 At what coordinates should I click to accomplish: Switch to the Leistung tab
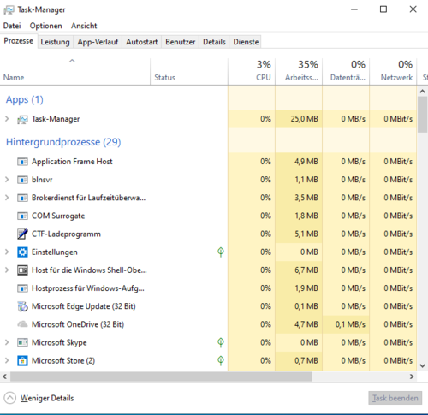point(55,42)
